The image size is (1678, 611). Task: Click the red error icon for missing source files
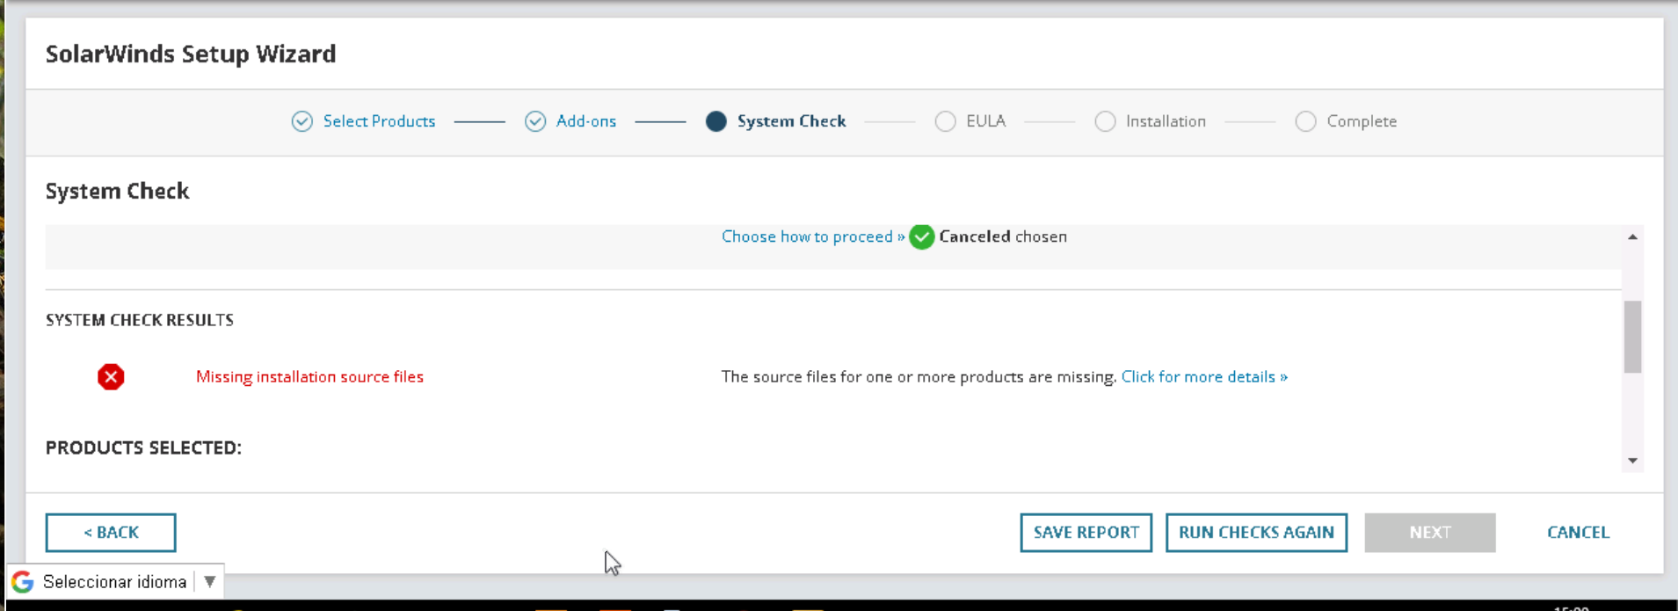[111, 377]
